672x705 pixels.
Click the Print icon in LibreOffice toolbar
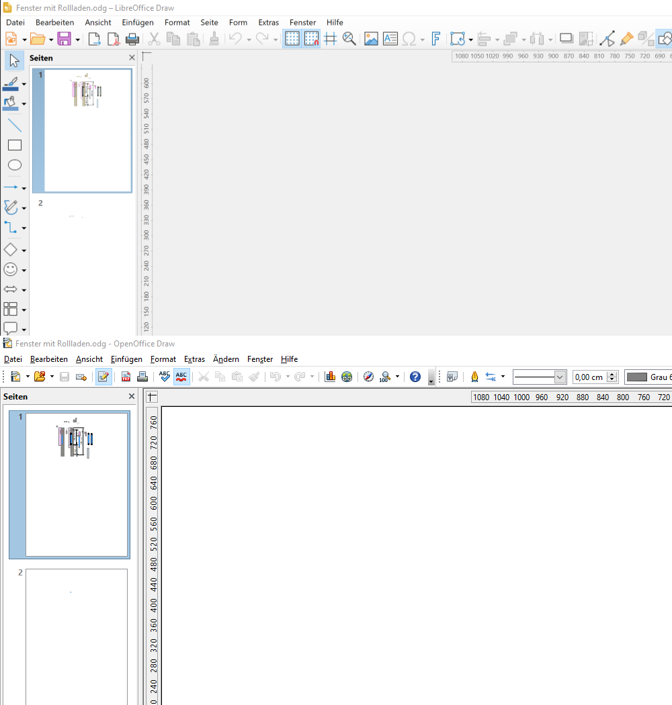[132, 39]
